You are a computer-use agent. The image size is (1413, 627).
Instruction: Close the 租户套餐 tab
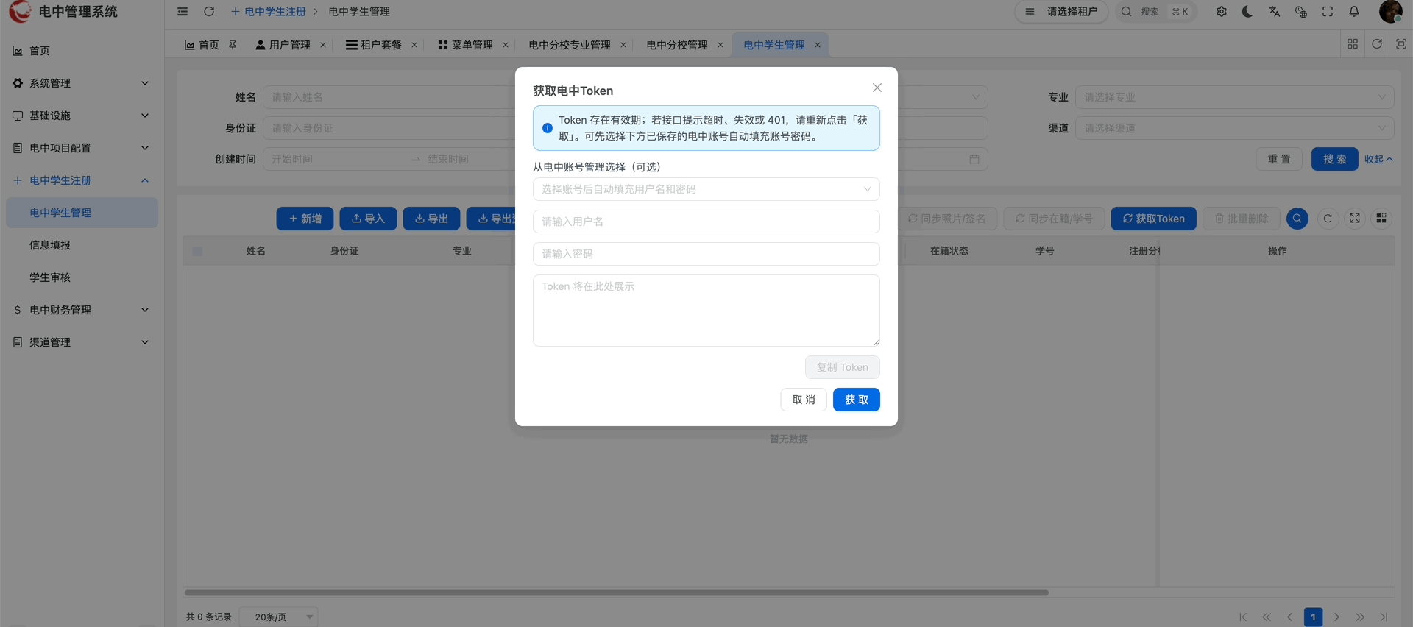pyautogui.click(x=414, y=45)
